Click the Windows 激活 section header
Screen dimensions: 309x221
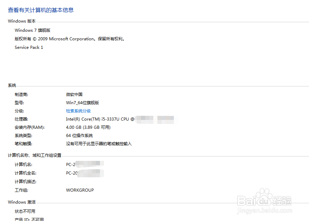coord(22,202)
